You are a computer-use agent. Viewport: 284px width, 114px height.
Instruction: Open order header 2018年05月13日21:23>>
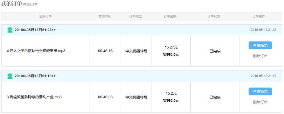[35, 30]
